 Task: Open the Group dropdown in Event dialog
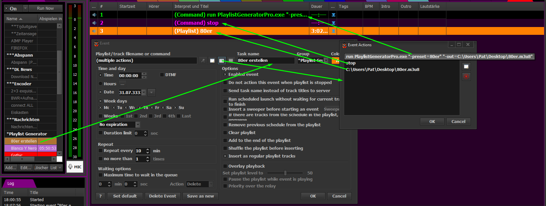[x=326, y=61]
